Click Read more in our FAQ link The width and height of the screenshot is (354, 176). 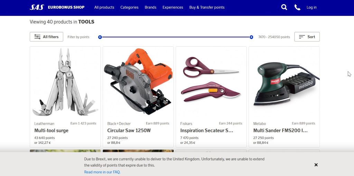(102, 172)
